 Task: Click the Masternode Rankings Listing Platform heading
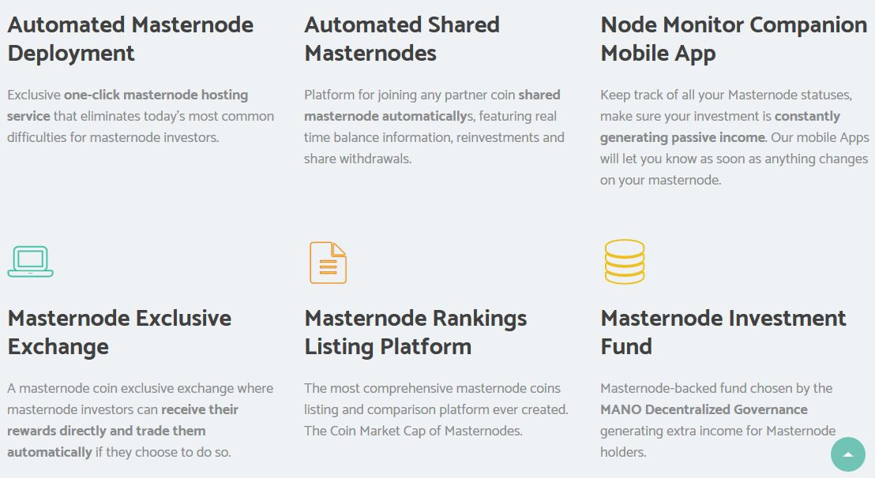tap(415, 333)
